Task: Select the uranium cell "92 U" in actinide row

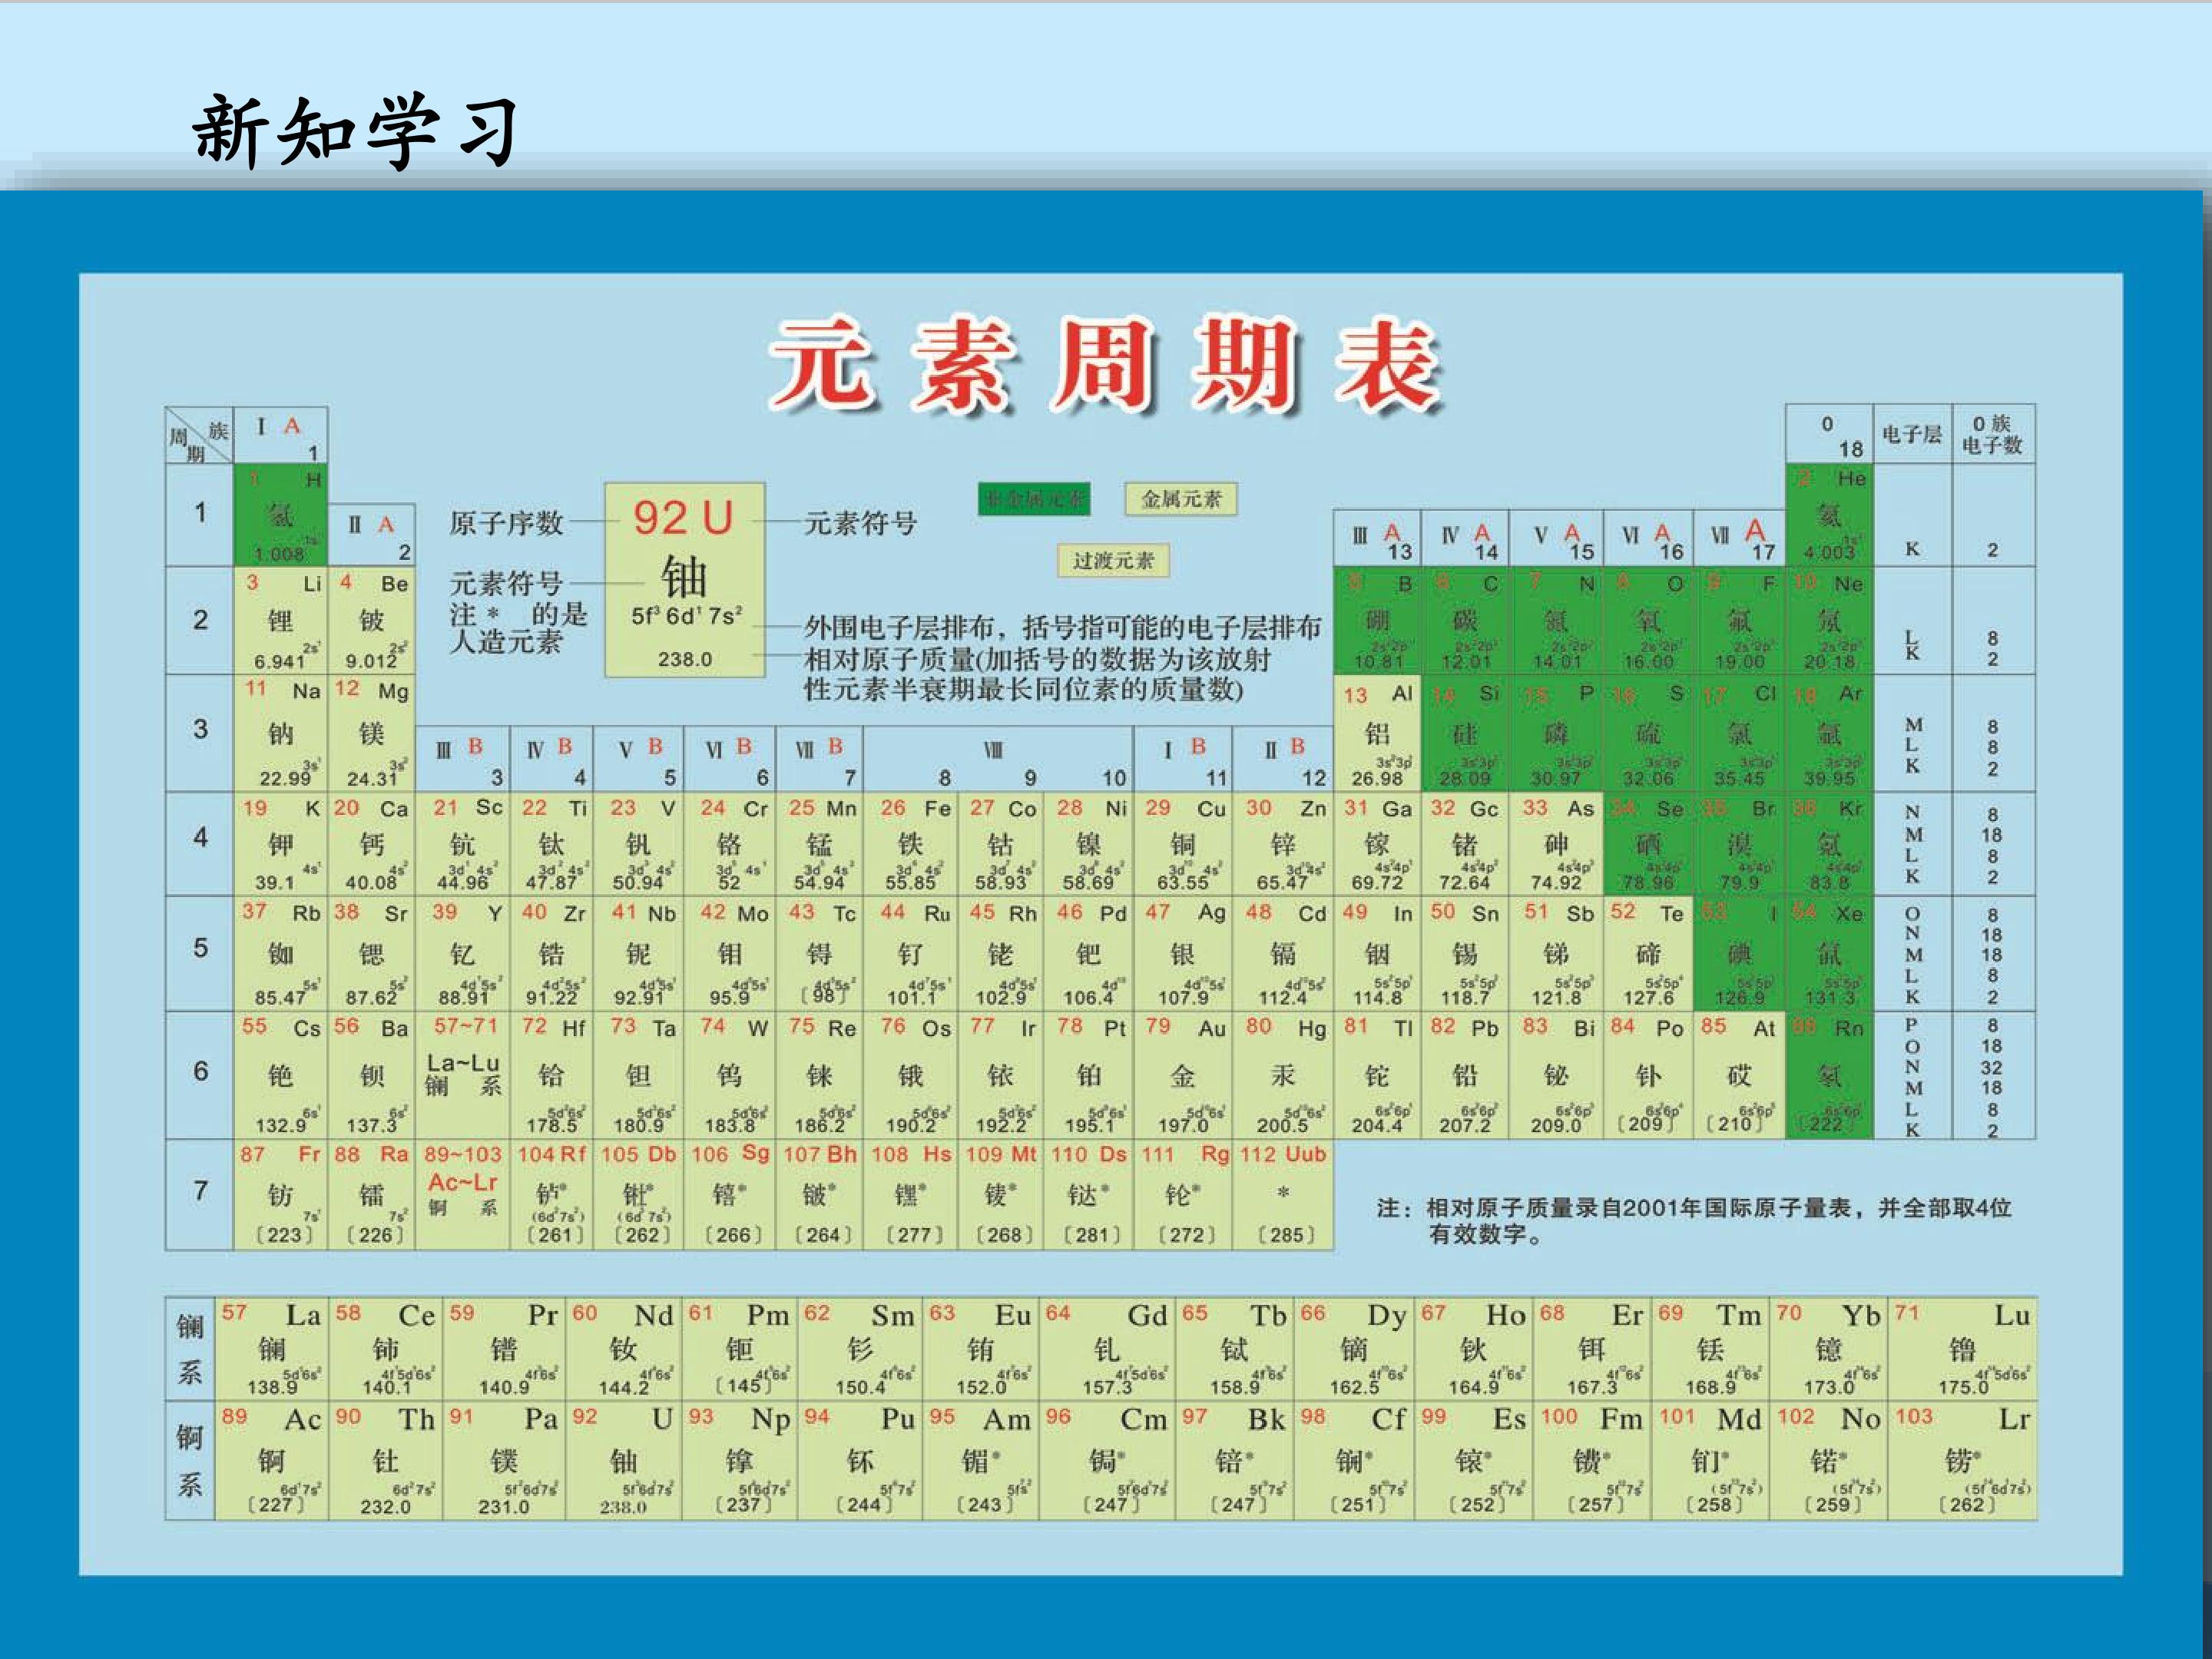Action: (624, 1460)
